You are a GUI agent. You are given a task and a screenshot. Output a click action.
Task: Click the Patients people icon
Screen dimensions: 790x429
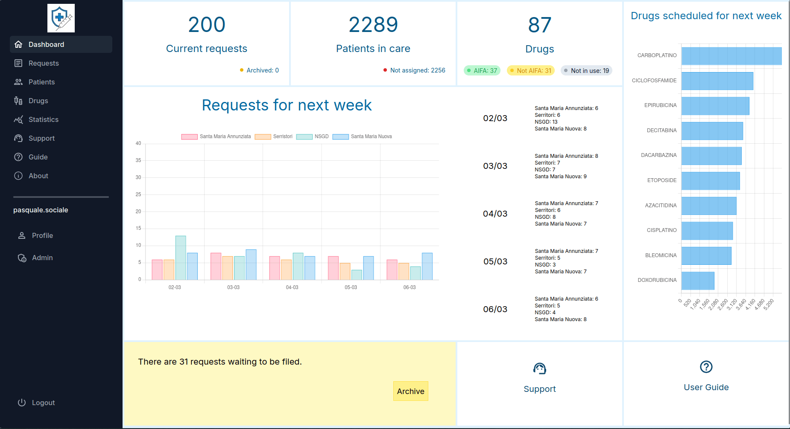pos(18,82)
